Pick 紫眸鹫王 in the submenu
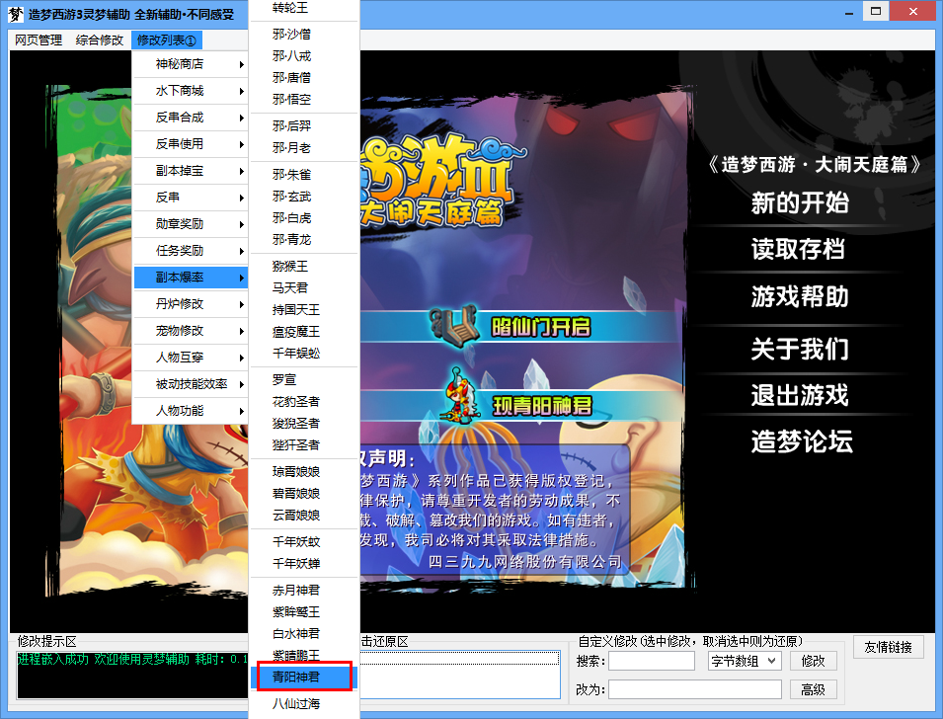Screen dimensions: 943x719 click(304, 612)
